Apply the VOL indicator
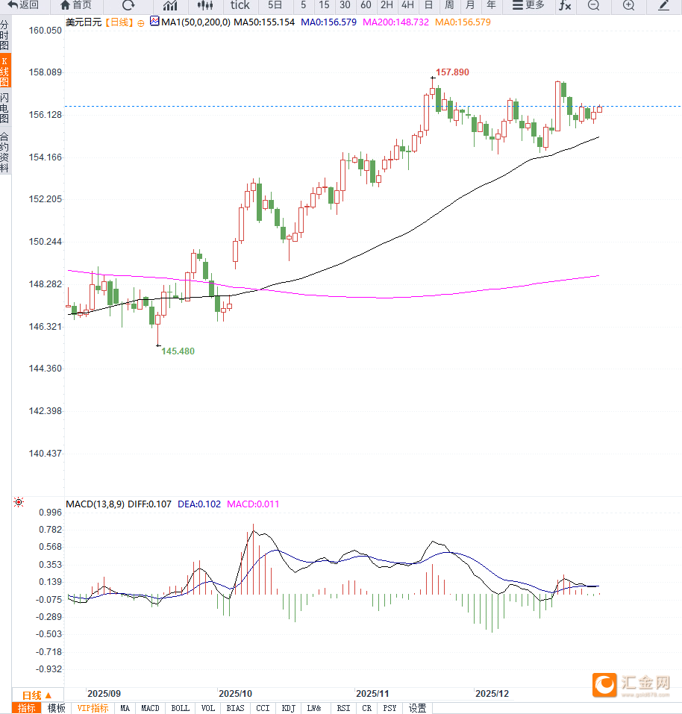The width and height of the screenshot is (682, 714). coord(207,708)
